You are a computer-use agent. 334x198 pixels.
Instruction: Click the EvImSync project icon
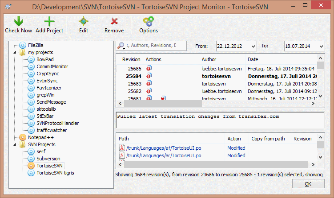[x=31, y=81]
